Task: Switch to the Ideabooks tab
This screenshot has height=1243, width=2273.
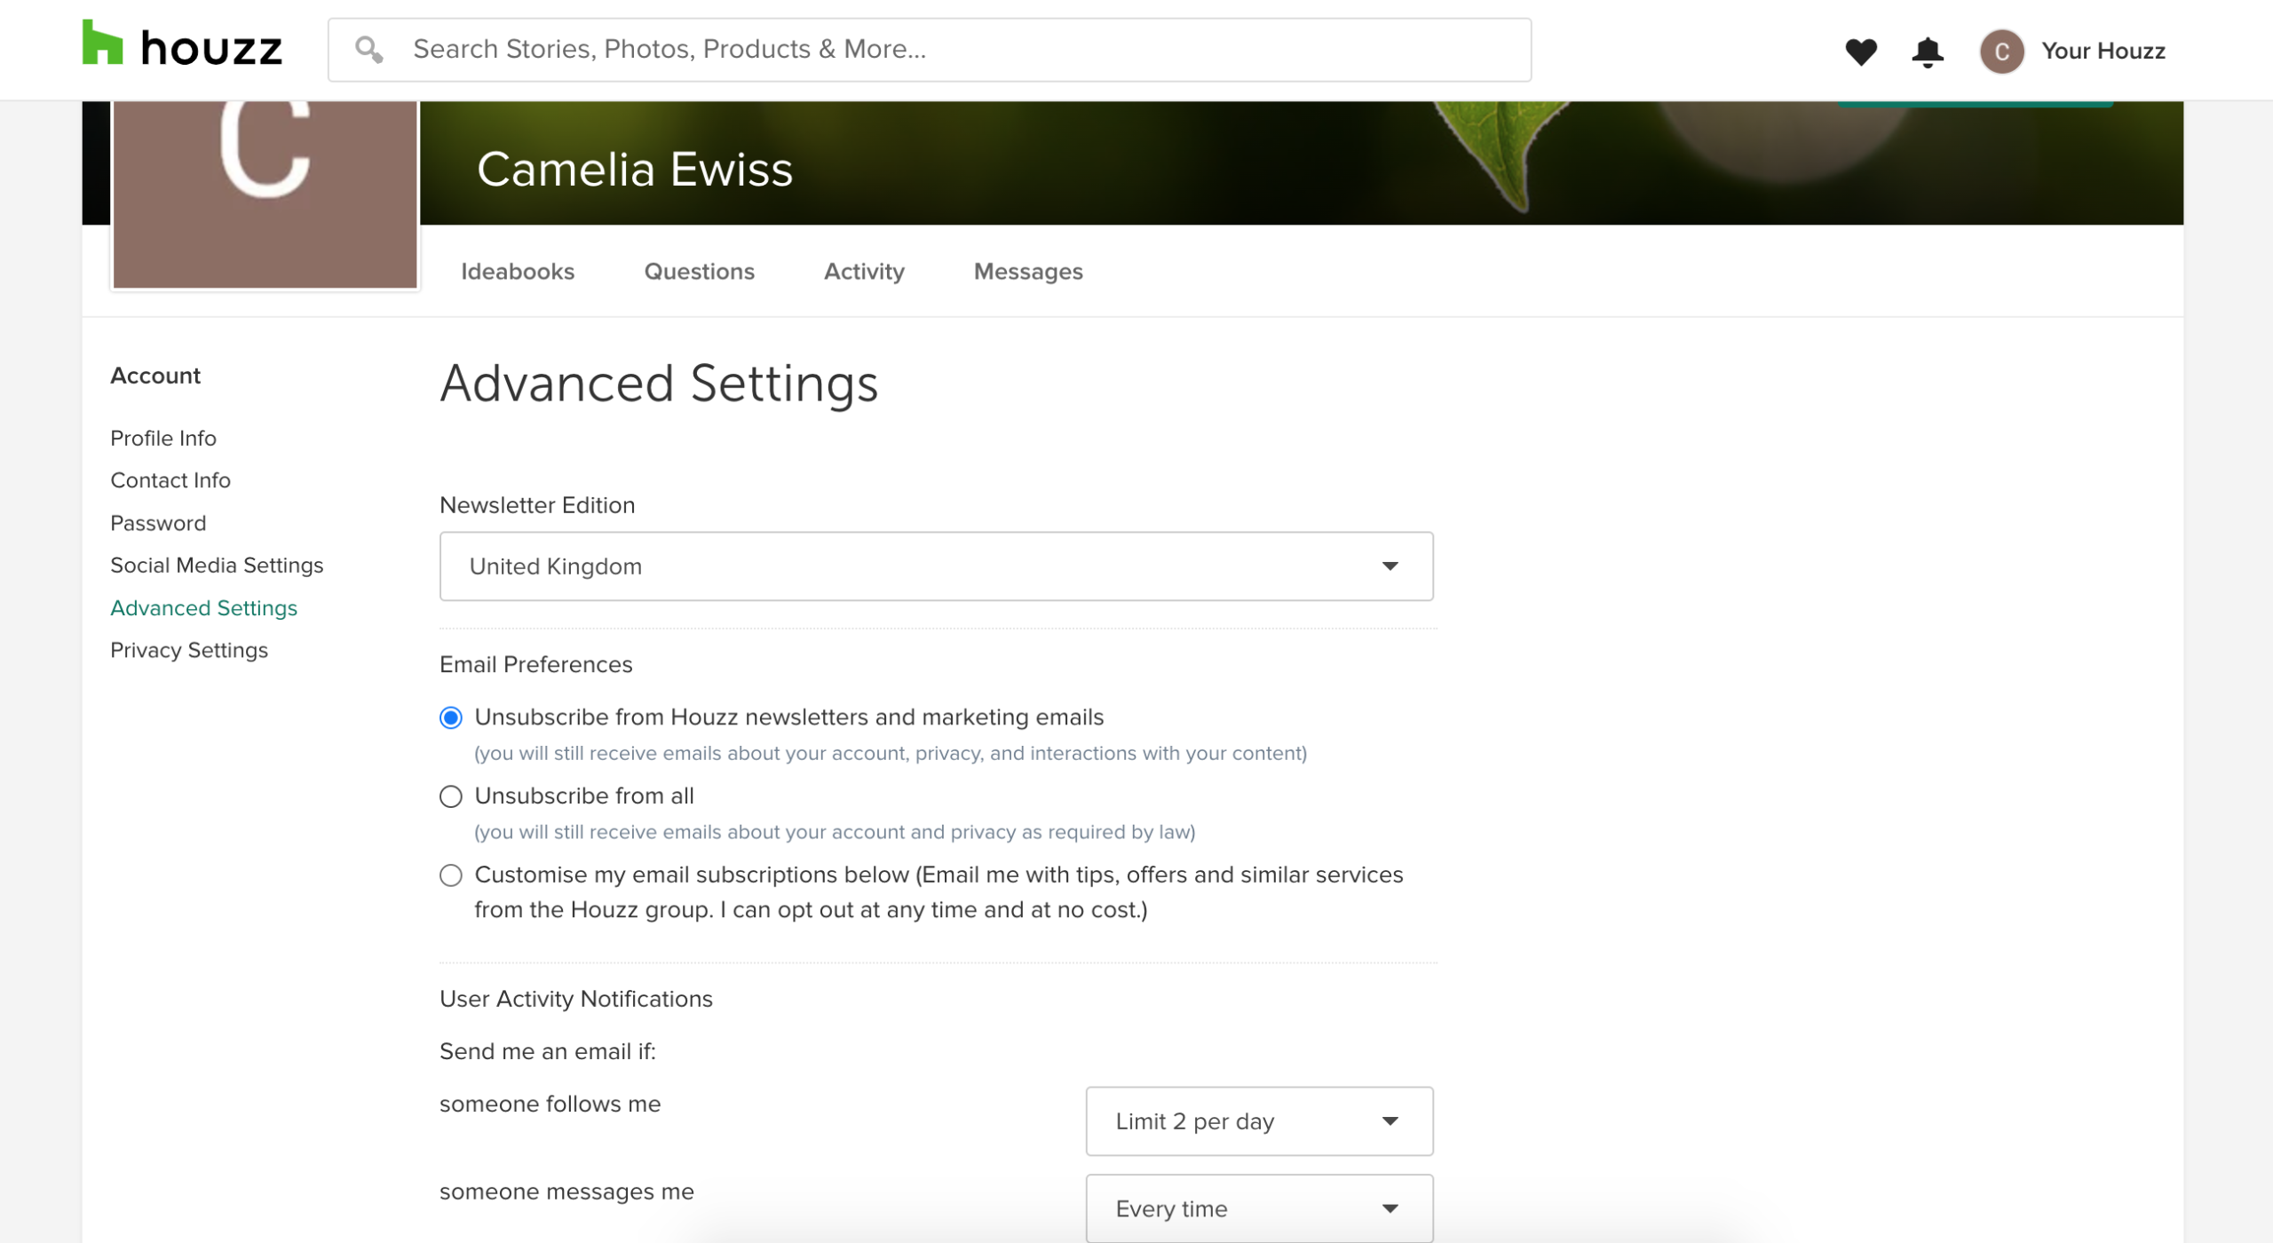Action: point(518,272)
